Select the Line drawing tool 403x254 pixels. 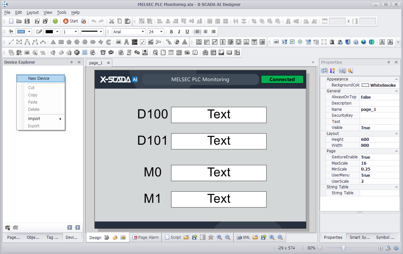click(x=11, y=42)
